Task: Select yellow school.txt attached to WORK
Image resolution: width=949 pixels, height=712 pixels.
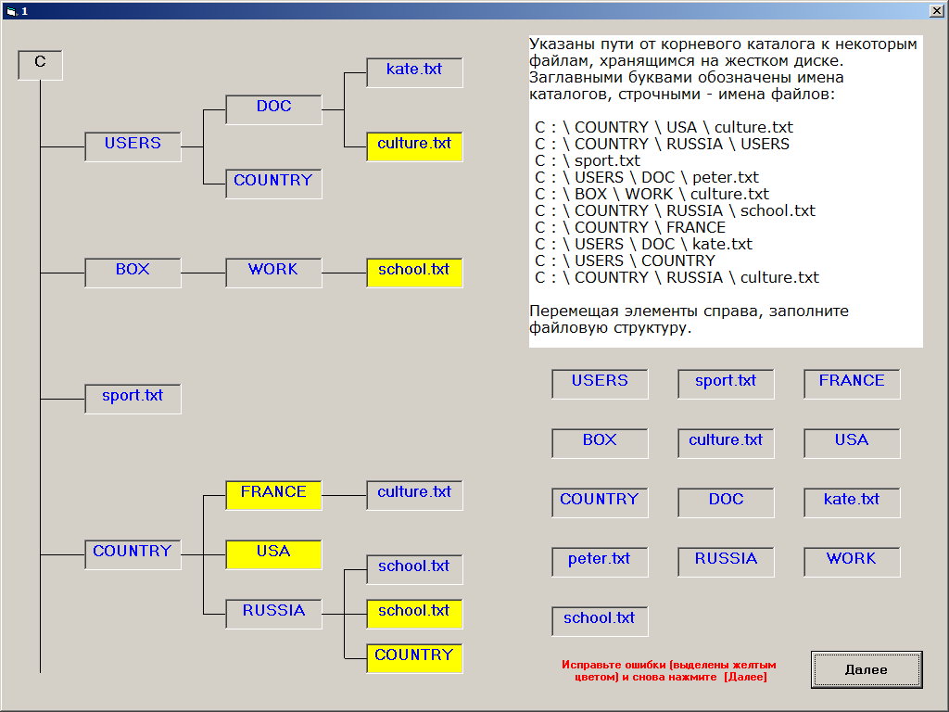Action: click(414, 273)
